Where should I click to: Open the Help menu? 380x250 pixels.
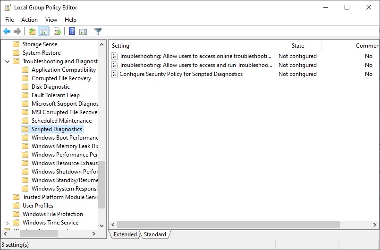point(70,20)
